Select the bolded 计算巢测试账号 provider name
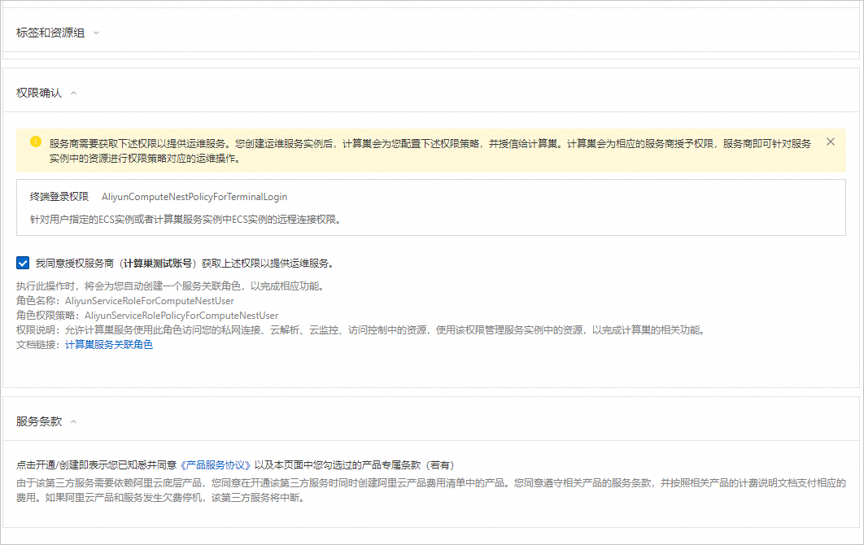The image size is (864, 545). click(x=155, y=263)
